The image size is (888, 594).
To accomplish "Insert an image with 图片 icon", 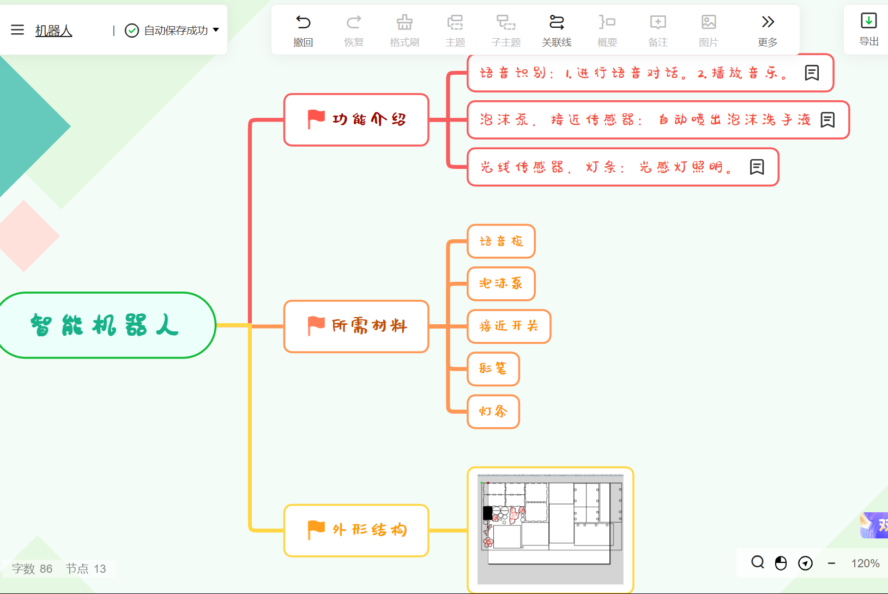I will tap(709, 22).
